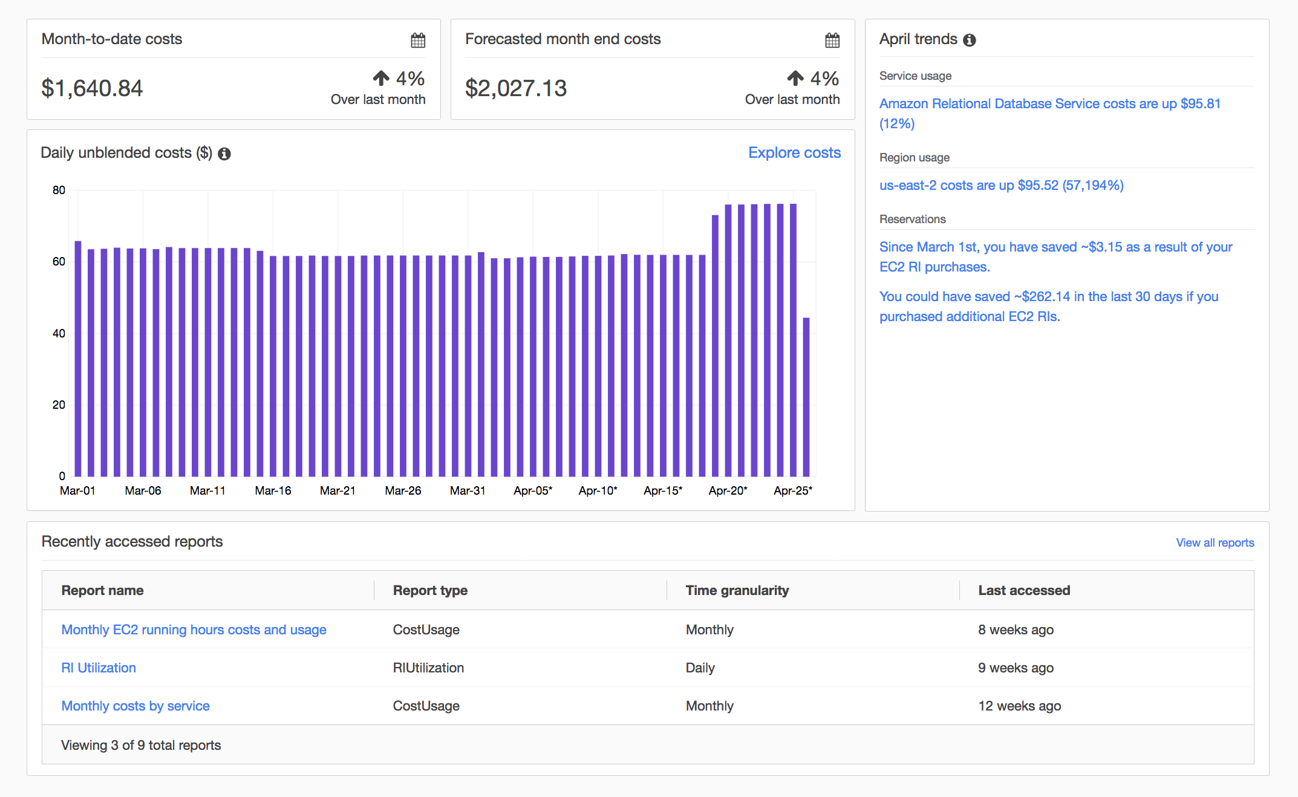Click CostUsage cell in Monthly EC2 row
Viewport: 1298px width, 797px height.
pos(426,629)
